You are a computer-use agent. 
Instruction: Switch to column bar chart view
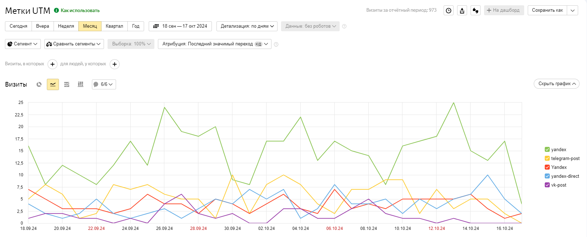(81, 84)
